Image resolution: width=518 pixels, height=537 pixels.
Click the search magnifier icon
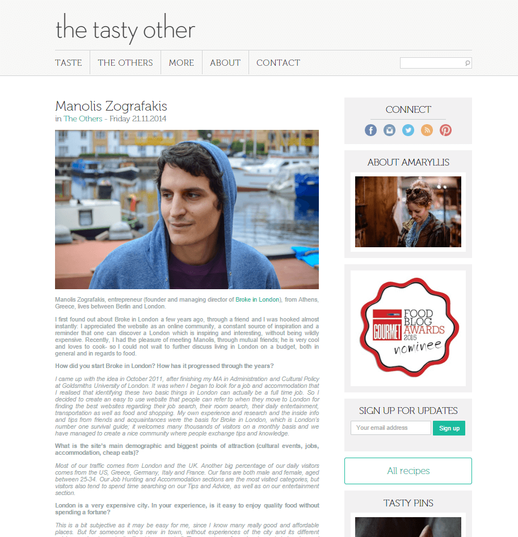[468, 63]
